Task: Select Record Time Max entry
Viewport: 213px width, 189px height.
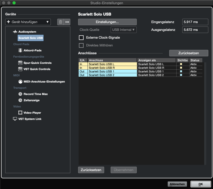Action: click(x=36, y=94)
